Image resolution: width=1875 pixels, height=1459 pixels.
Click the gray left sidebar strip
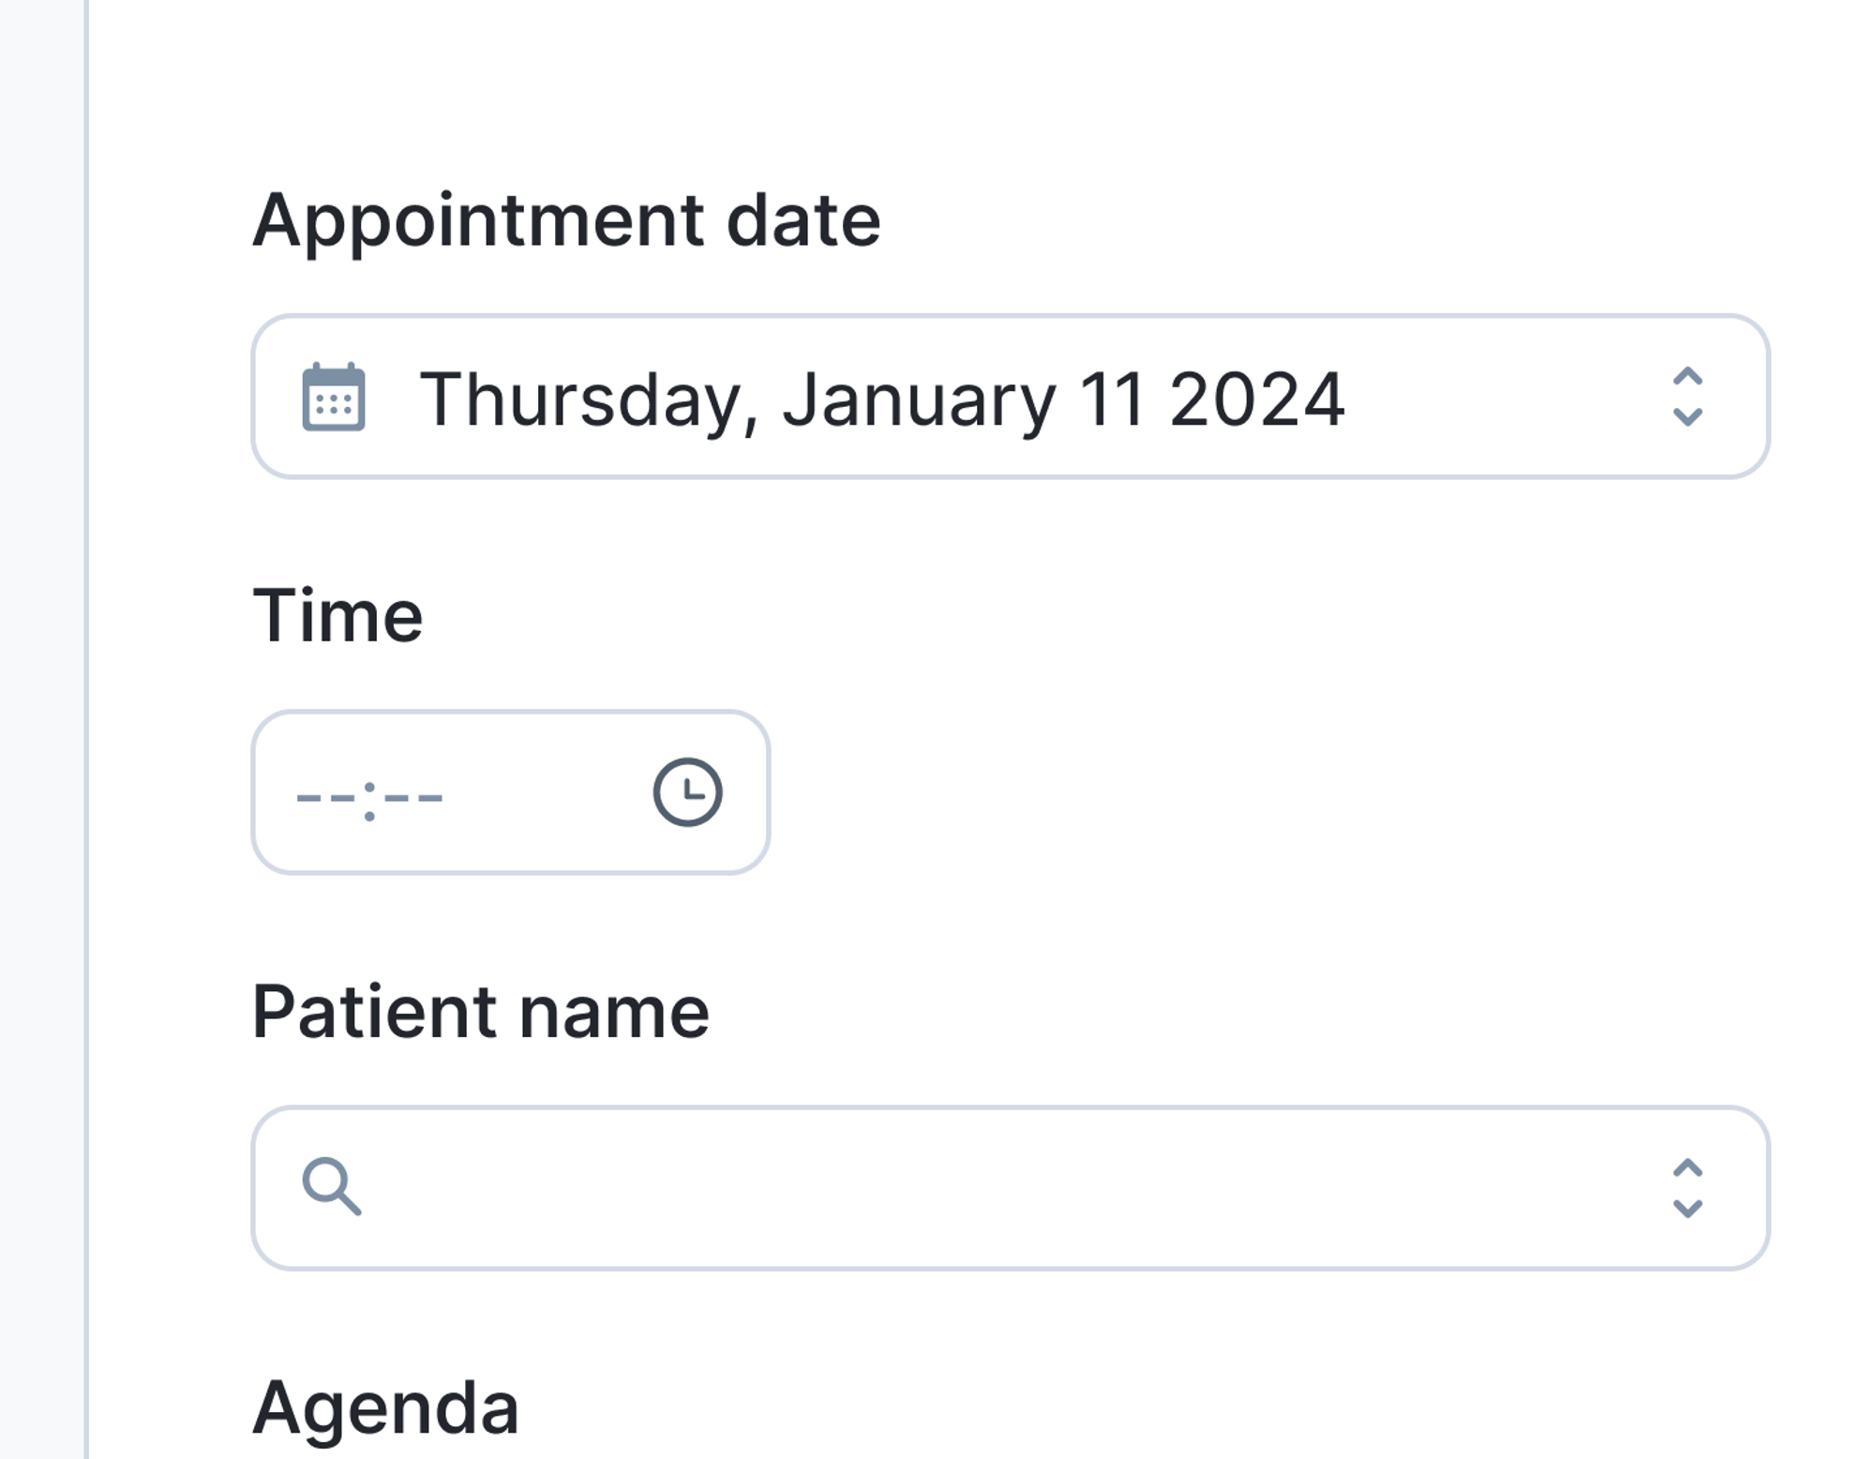point(41,729)
